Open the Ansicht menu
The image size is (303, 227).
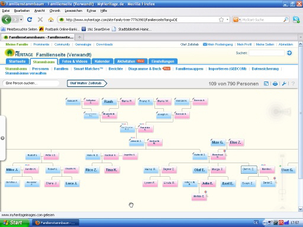(40, 11)
